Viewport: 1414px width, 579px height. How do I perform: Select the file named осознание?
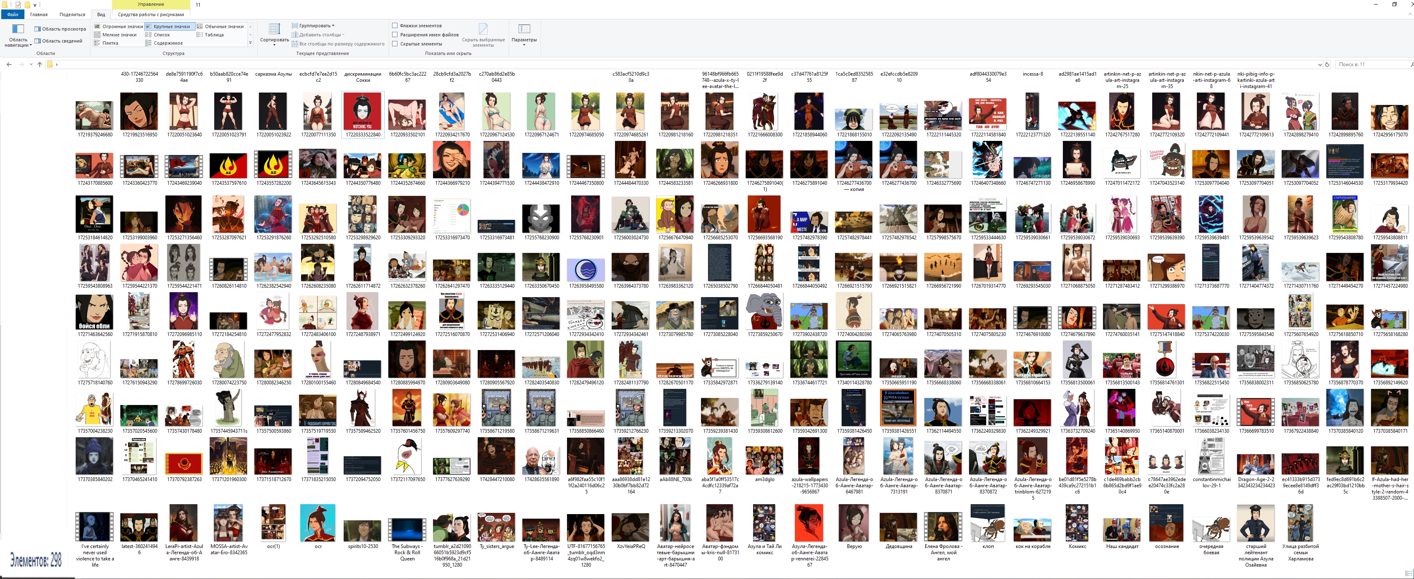point(1166,527)
